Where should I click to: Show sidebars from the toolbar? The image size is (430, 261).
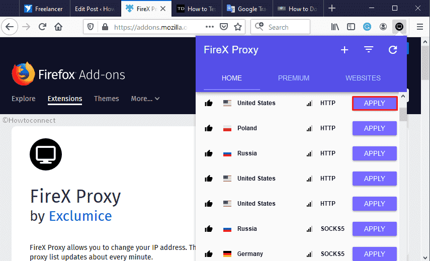(x=351, y=27)
